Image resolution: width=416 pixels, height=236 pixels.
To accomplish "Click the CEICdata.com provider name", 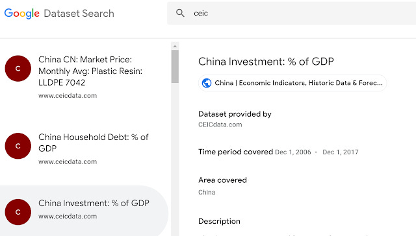I will (x=220, y=124).
